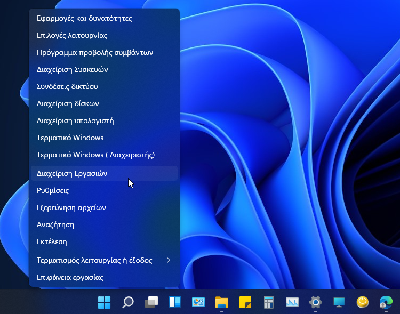Open Επιλογές λειτουργίας

click(x=104, y=36)
